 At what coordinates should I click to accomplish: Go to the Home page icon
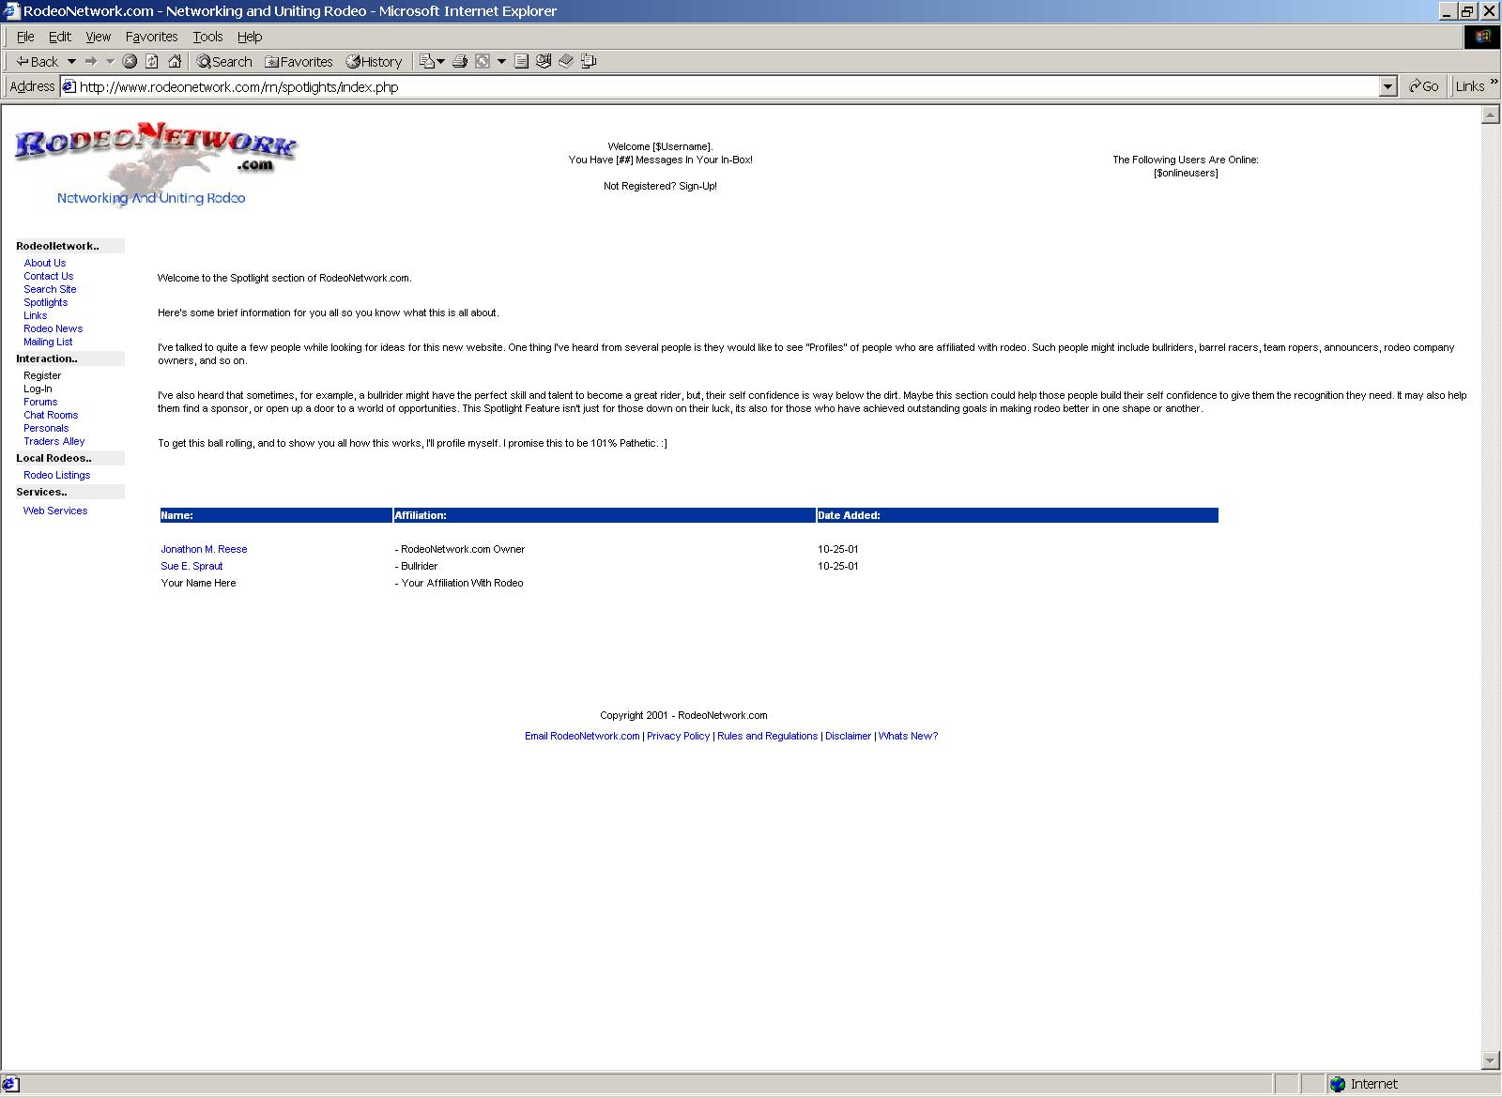[175, 62]
